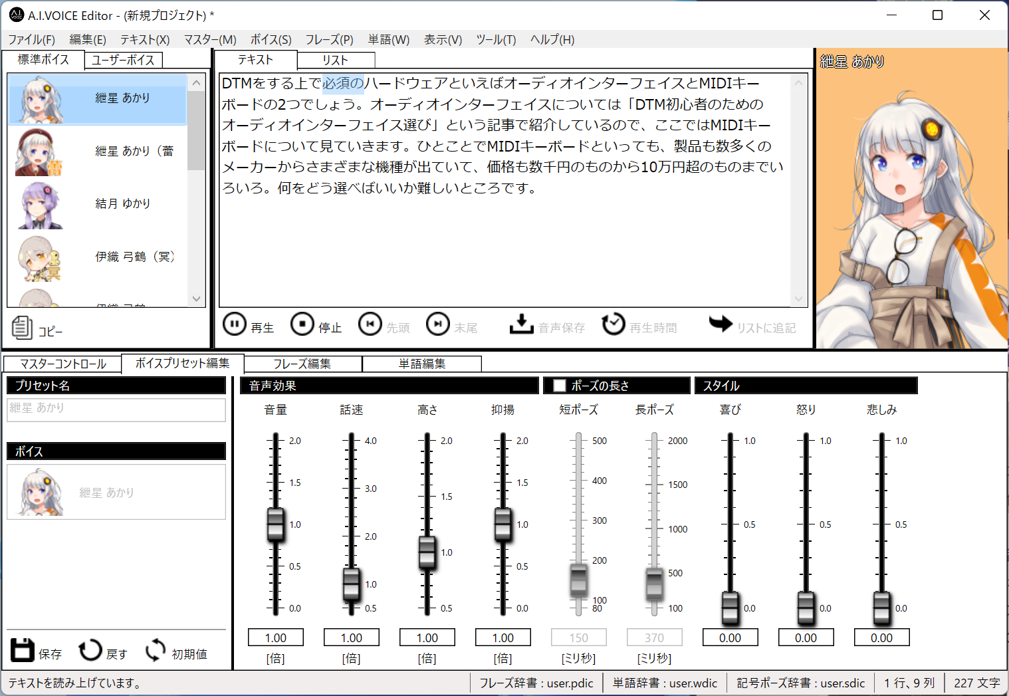
Task: Click the preset voice avatar in the ボイス panel
Action: tap(41, 493)
